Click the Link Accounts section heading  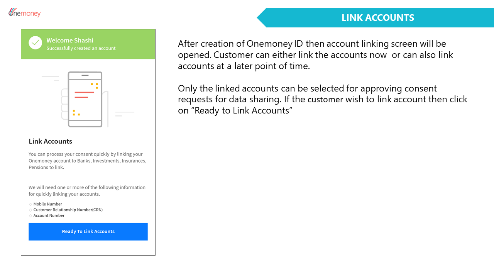pos(51,141)
